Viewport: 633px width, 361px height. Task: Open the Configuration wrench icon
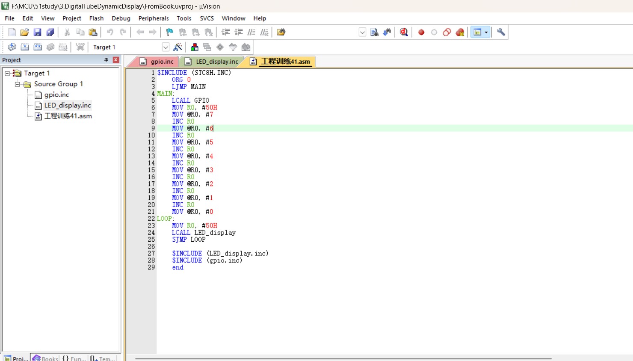(x=501, y=32)
